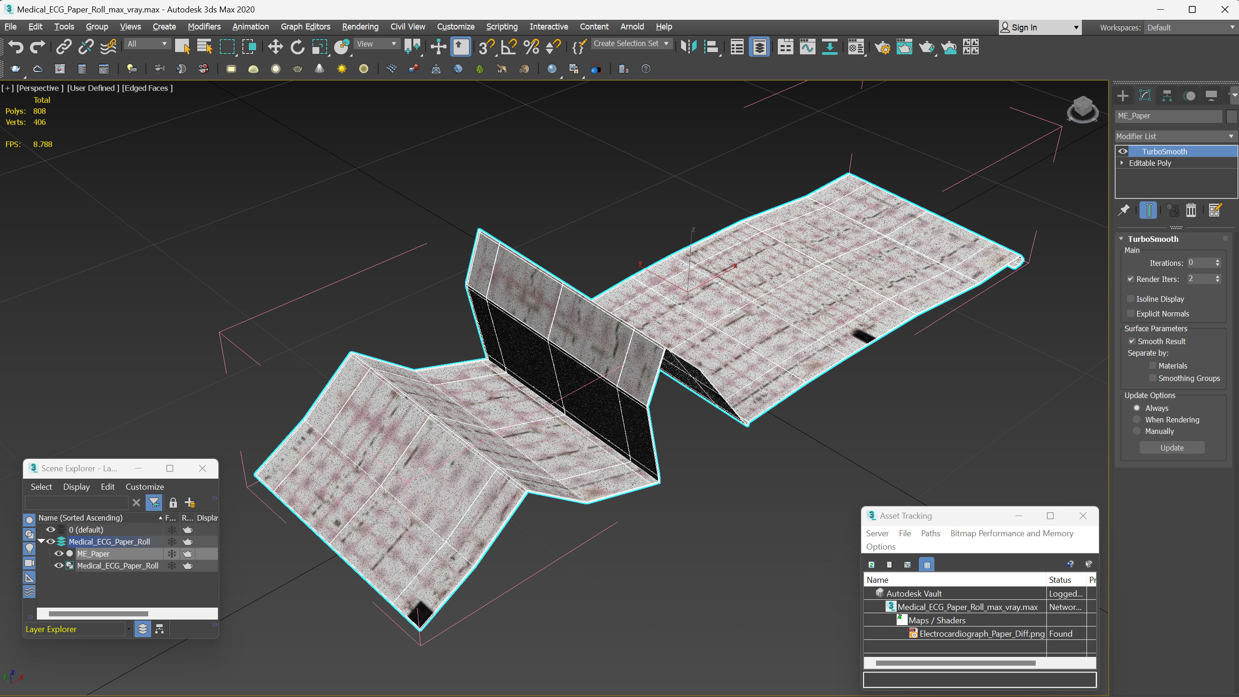Open Select by Name dialog
Image resolution: width=1239 pixels, height=697 pixels.
(205, 47)
